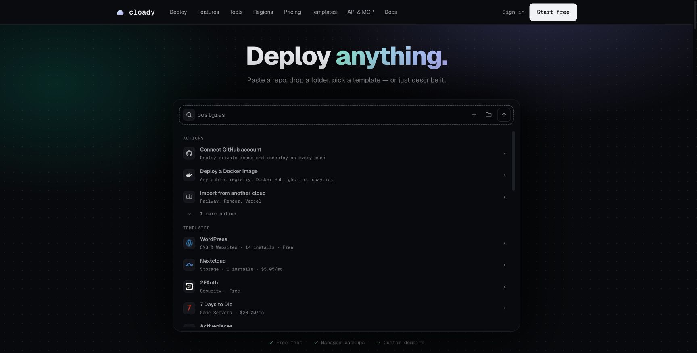Submit with the up-arrow button
697x353 pixels.
coord(504,115)
